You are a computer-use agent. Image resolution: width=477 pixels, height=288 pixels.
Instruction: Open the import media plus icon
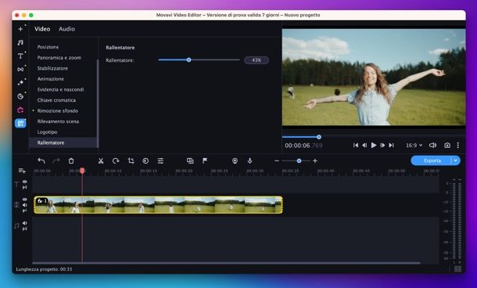(20, 29)
